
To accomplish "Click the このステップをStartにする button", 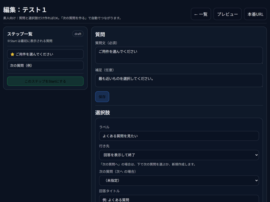I will coord(45,81).
